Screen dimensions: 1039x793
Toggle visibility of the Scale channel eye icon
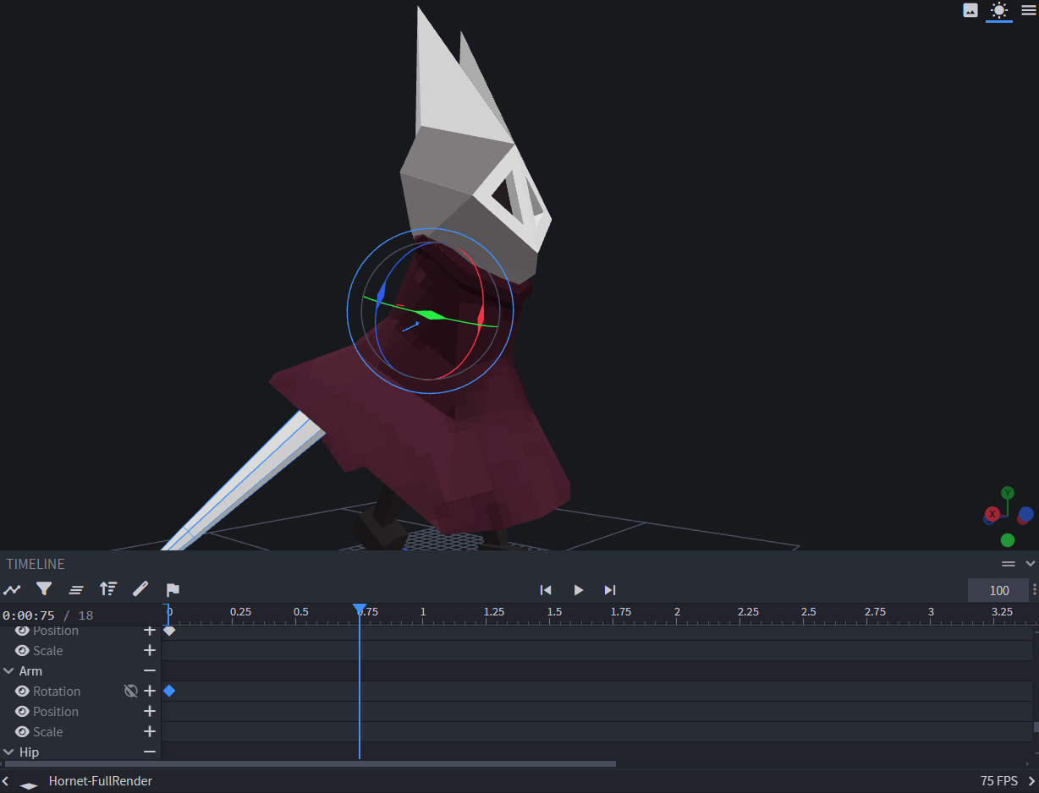click(21, 650)
